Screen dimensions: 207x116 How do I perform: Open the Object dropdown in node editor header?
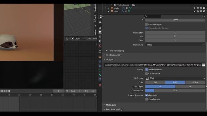click(78, 39)
